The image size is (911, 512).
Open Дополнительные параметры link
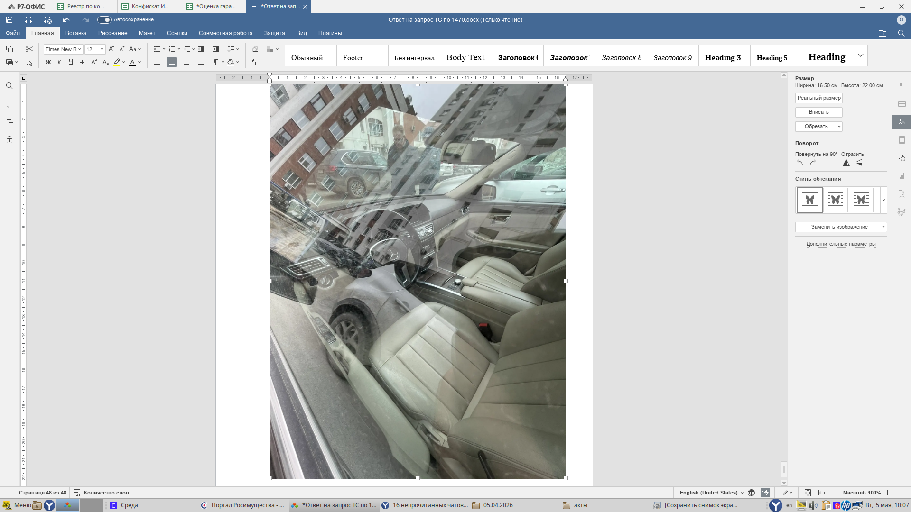841,244
